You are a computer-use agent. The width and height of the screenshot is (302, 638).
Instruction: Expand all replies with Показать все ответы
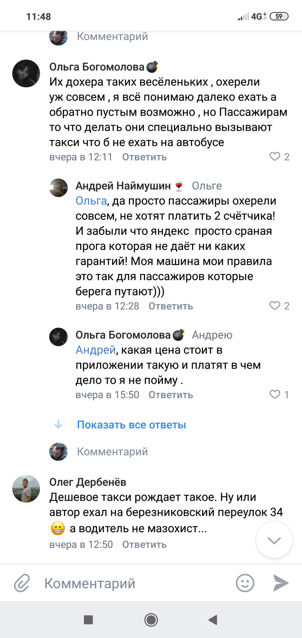point(131,425)
